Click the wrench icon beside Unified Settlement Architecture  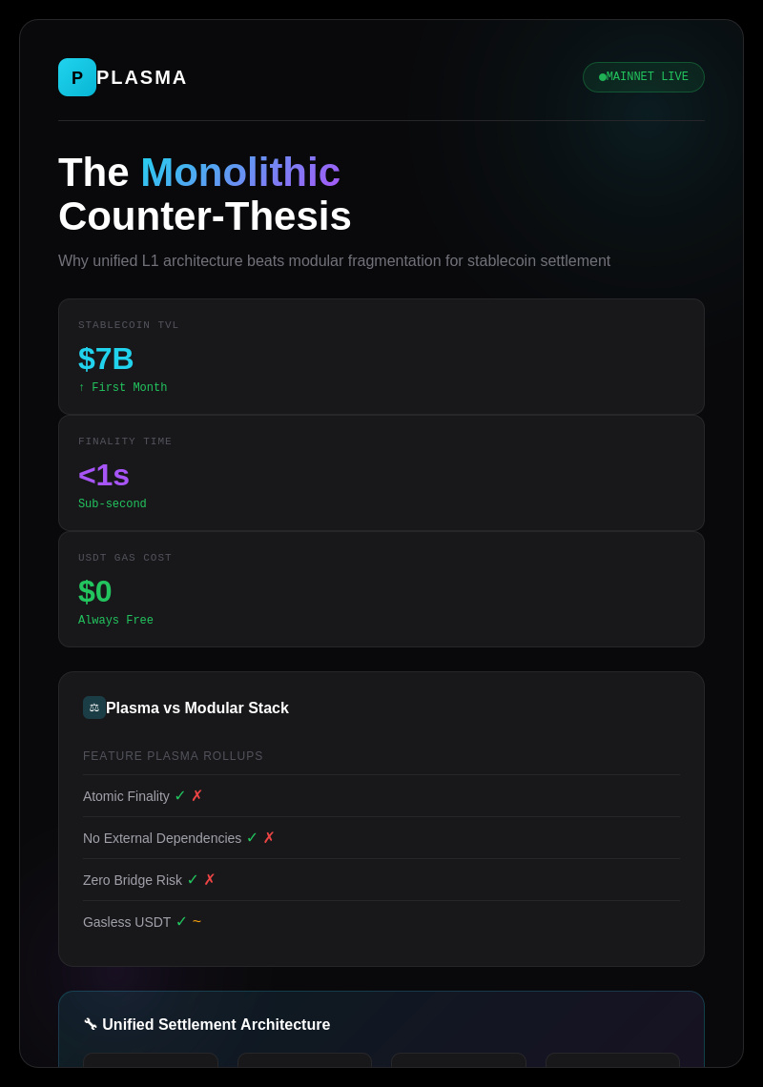(x=91, y=1024)
